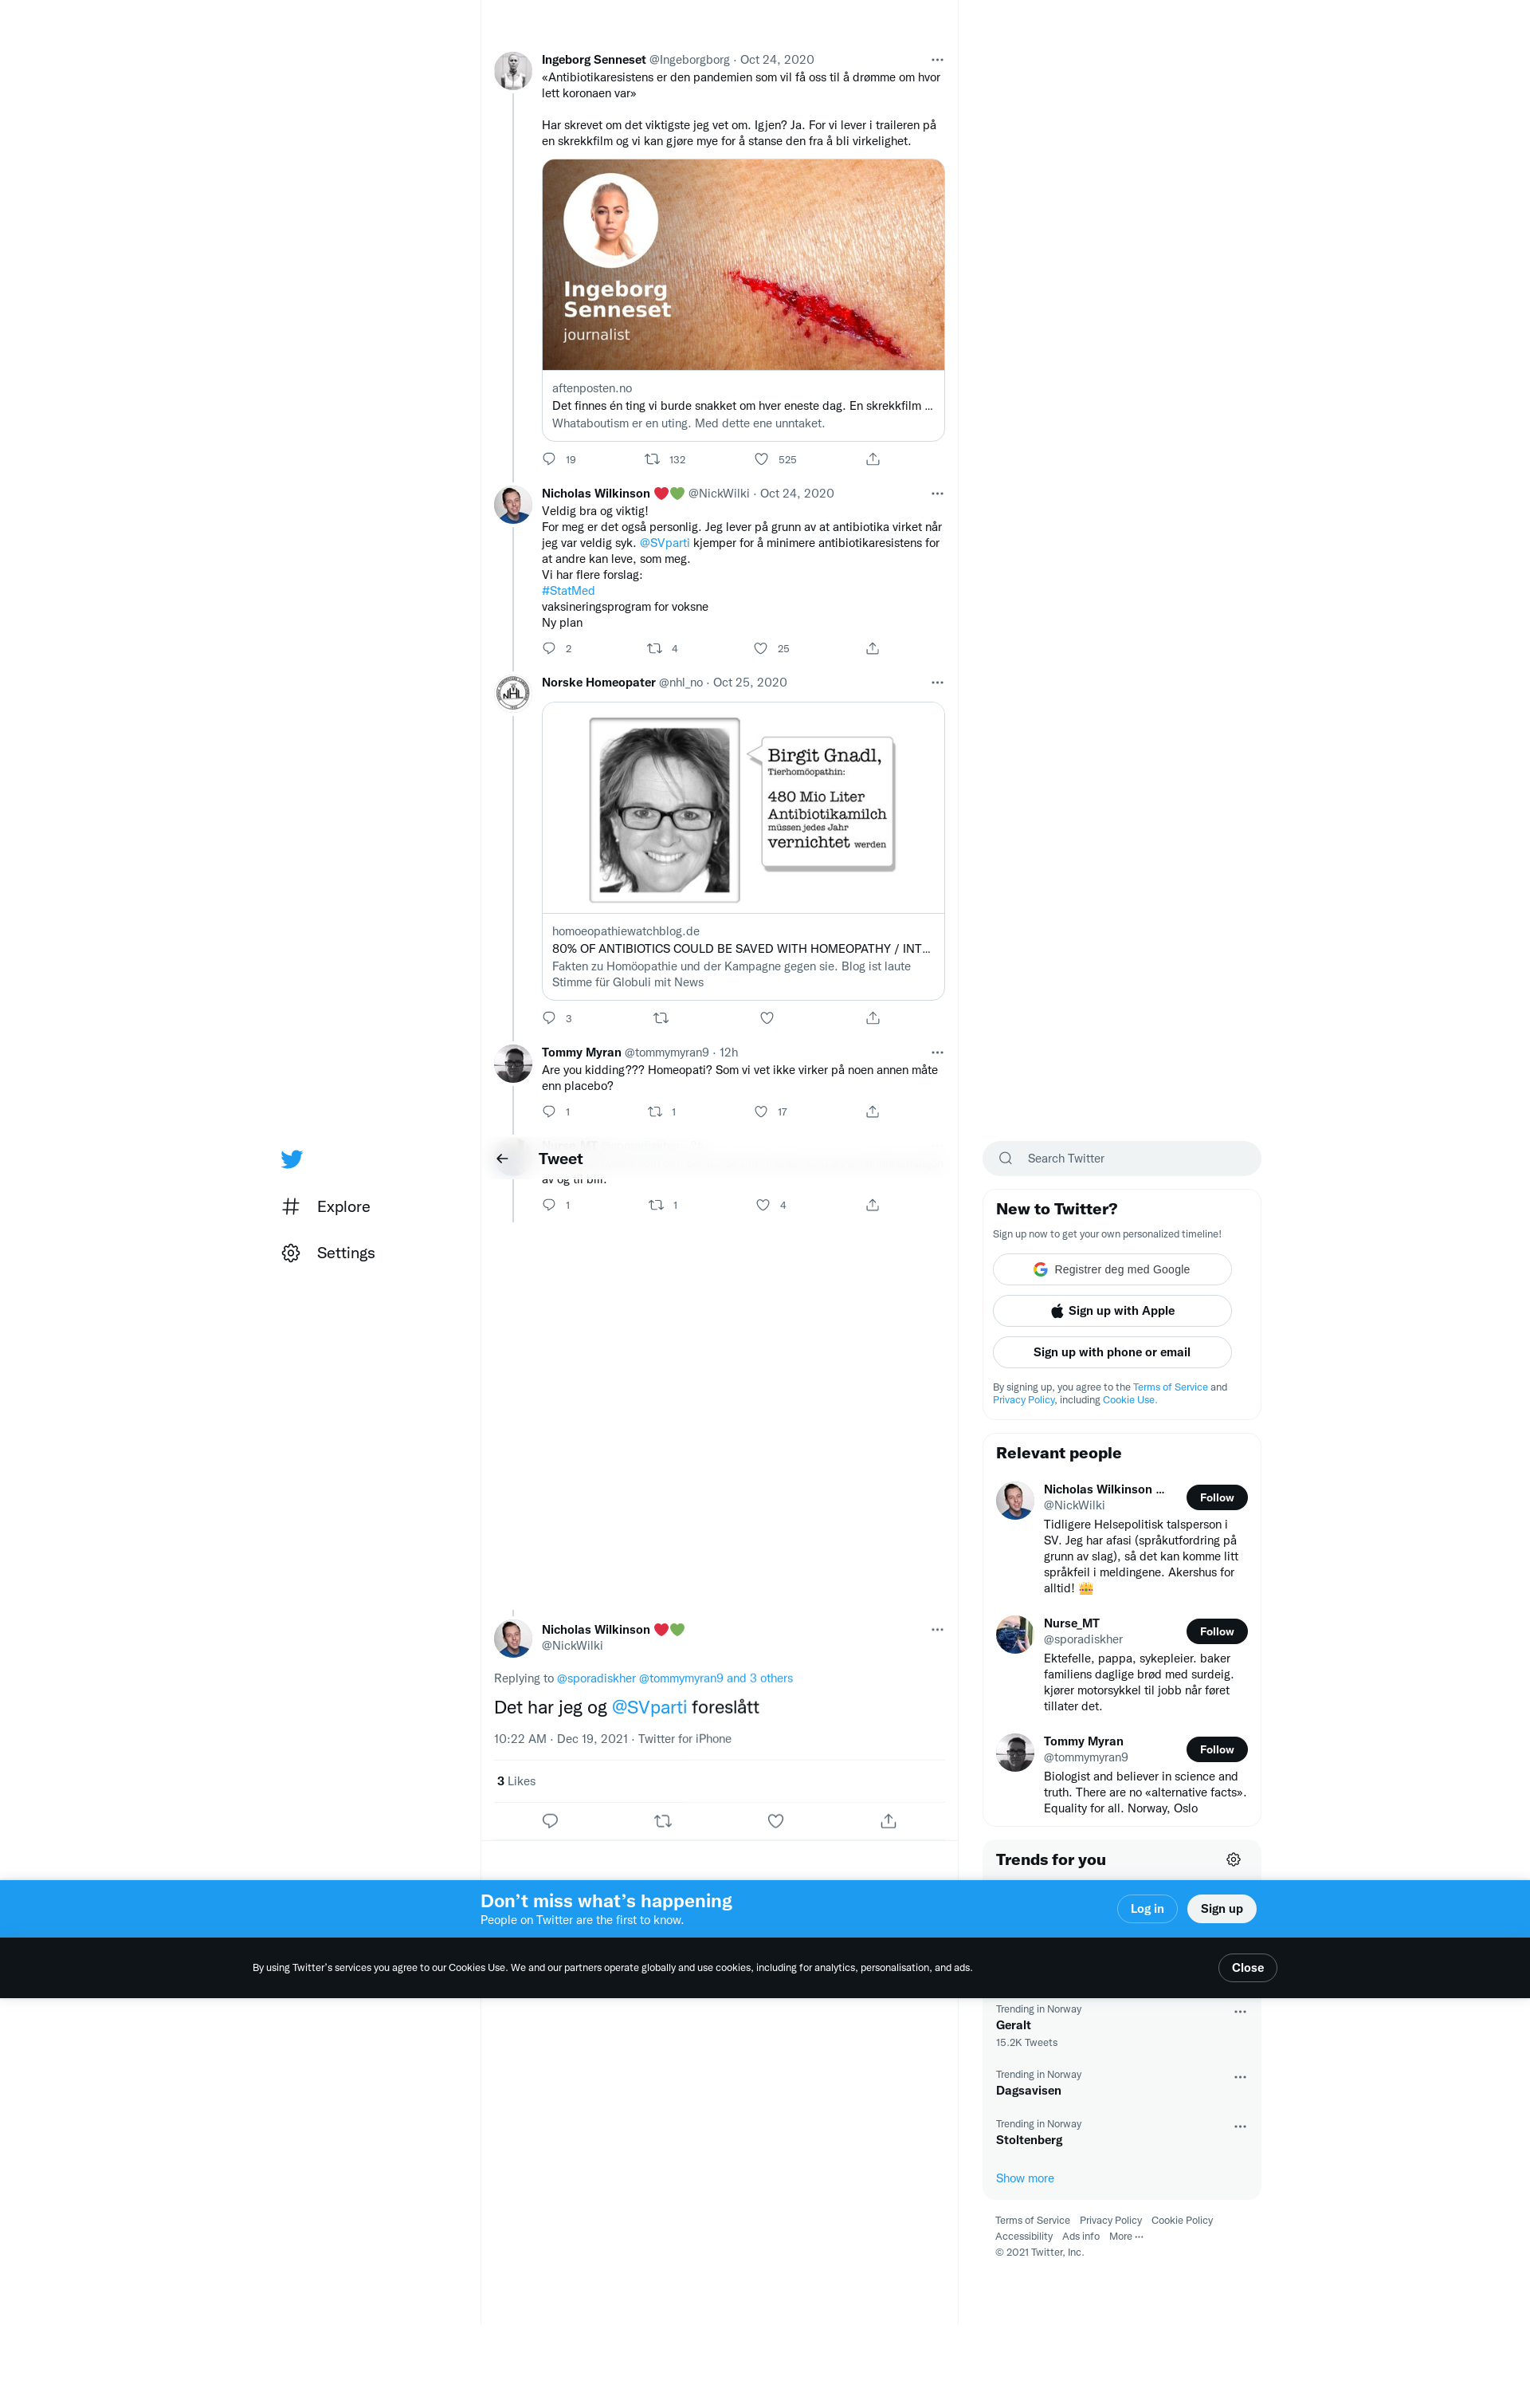The width and height of the screenshot is (1530, 2408).
Task: Retweet the main tweet 'Det har jeg'
Action: 662,1821
